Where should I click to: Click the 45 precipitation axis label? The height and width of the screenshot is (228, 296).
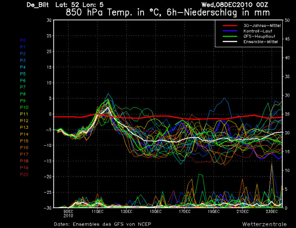coord(287,39)
